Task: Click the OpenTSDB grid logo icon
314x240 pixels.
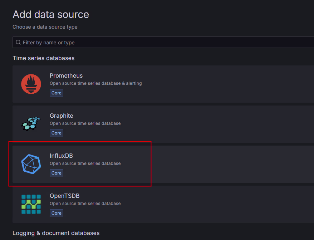Action: click(x=31, y=204)
